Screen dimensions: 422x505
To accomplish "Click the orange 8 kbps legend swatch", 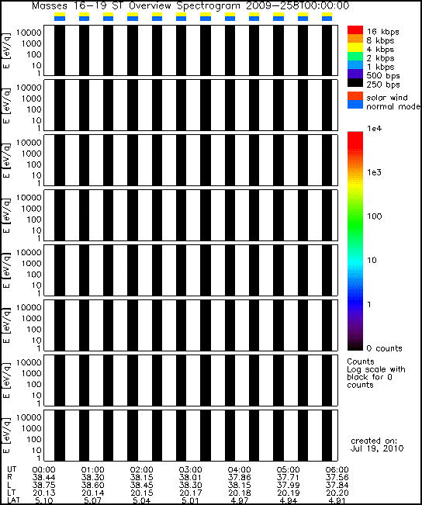I will coord(355,39).
